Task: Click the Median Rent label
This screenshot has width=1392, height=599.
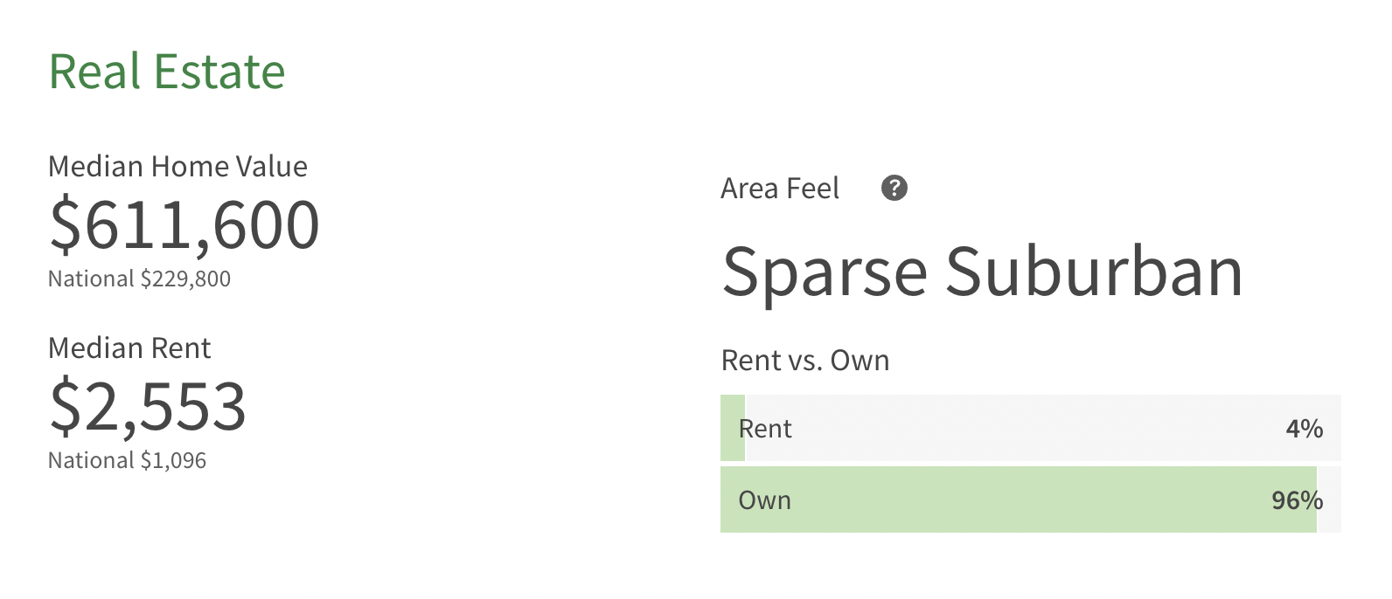Action: 129,348
